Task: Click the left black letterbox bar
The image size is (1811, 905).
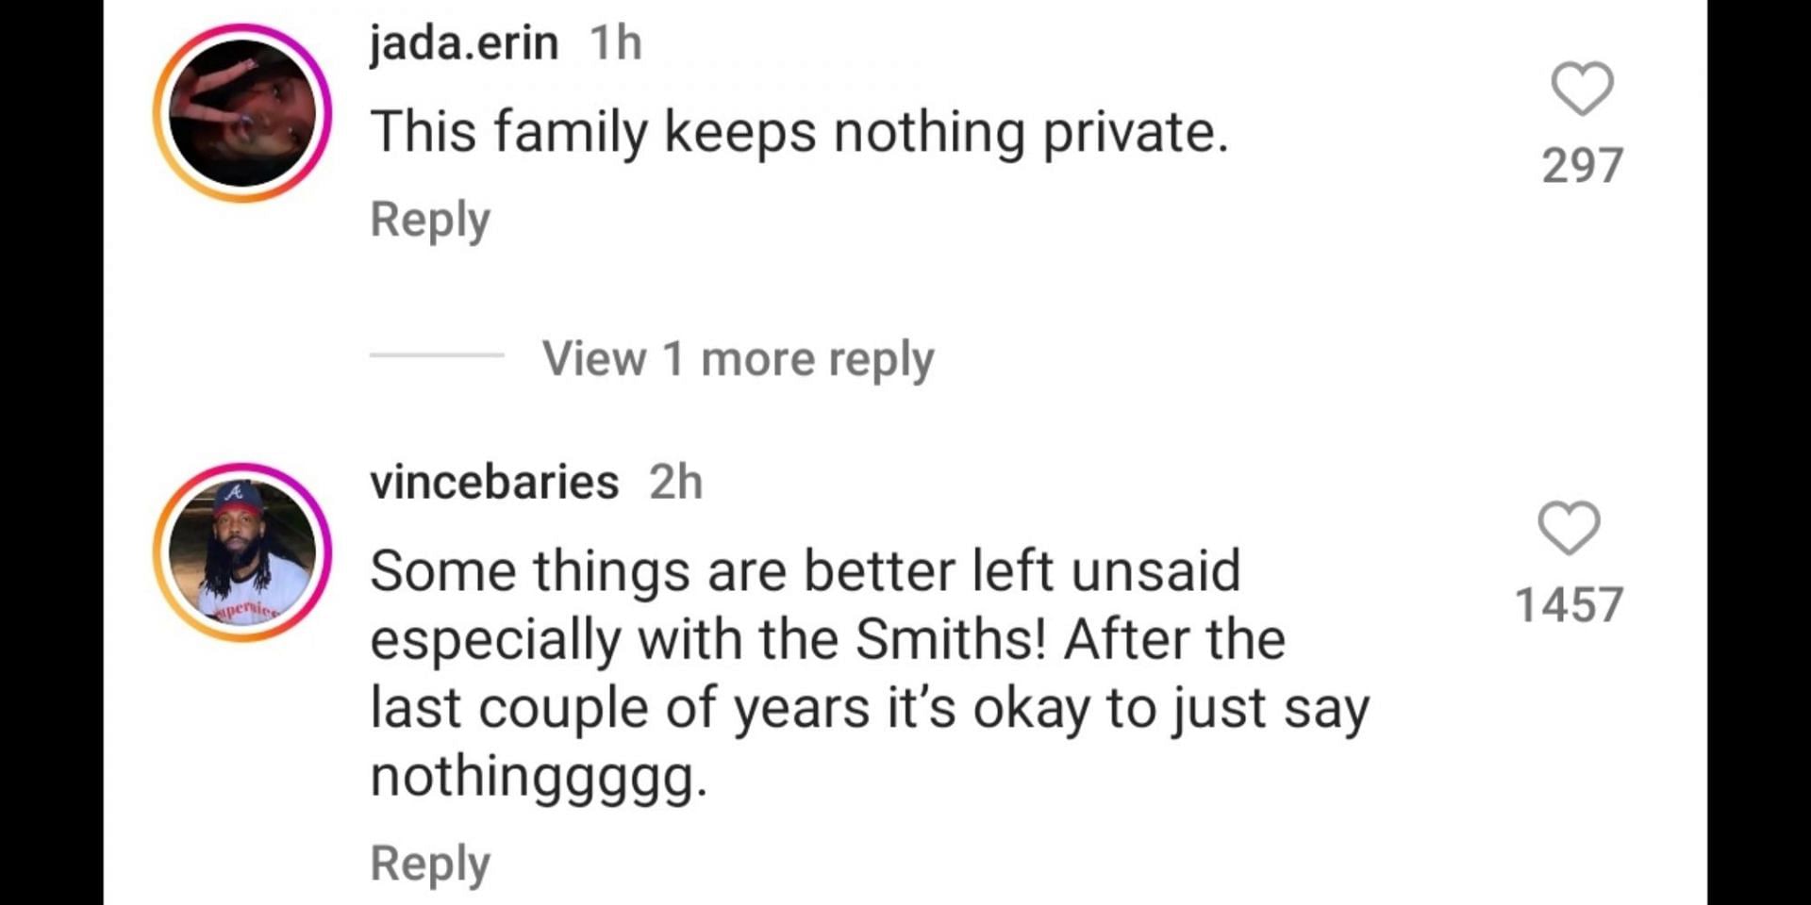Action: tap(52, 452)
